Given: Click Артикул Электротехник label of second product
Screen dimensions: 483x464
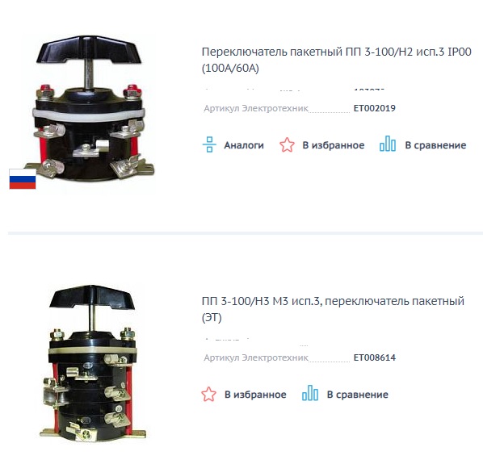Looking at the screenshot, I should tap(256, 357).
